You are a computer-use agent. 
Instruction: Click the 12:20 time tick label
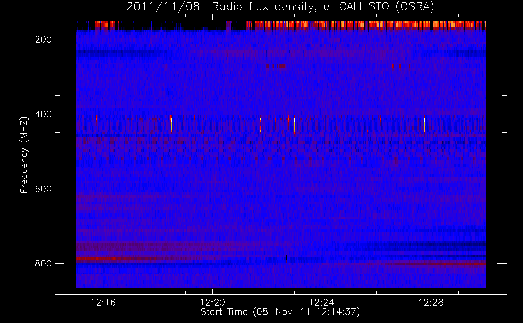coord(212,303)
